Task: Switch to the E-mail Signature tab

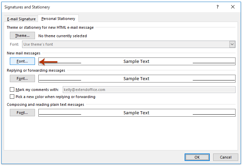Action: tap(21, 19)
